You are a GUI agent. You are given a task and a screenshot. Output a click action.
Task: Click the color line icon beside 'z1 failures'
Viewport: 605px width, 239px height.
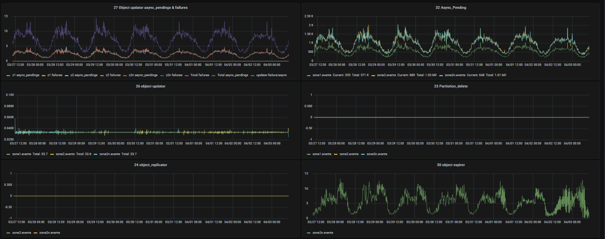click(44, 75)
